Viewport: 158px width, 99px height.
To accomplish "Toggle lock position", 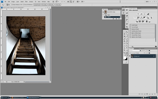I will point(136,53).
